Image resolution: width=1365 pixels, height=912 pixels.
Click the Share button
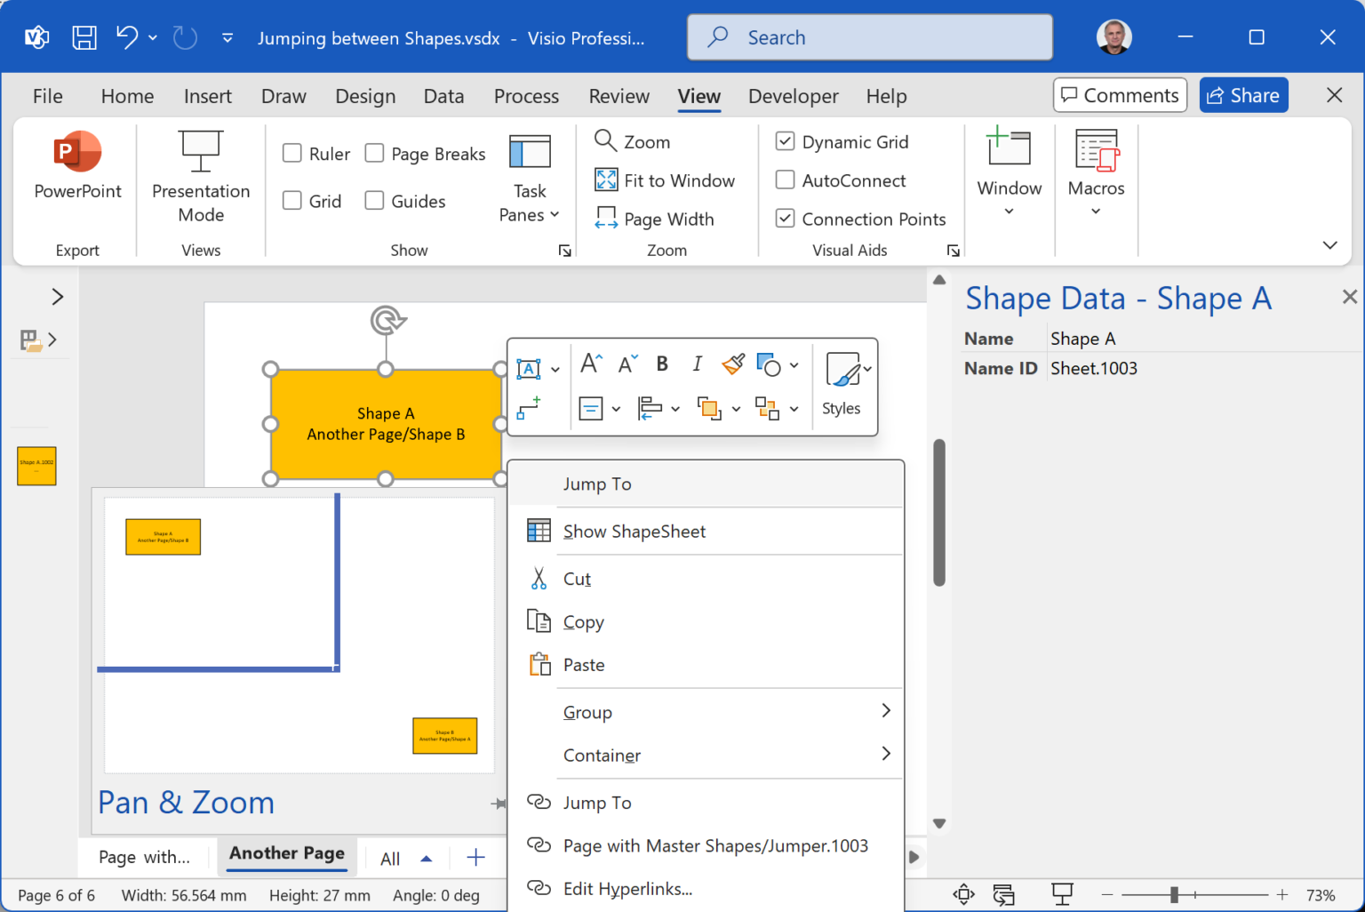1243,95
